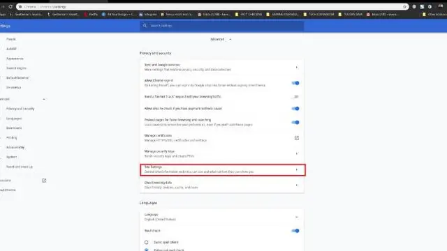
Task: Click the S-shaped extension icon in toolbar
Action: click(x=422, y=6)
